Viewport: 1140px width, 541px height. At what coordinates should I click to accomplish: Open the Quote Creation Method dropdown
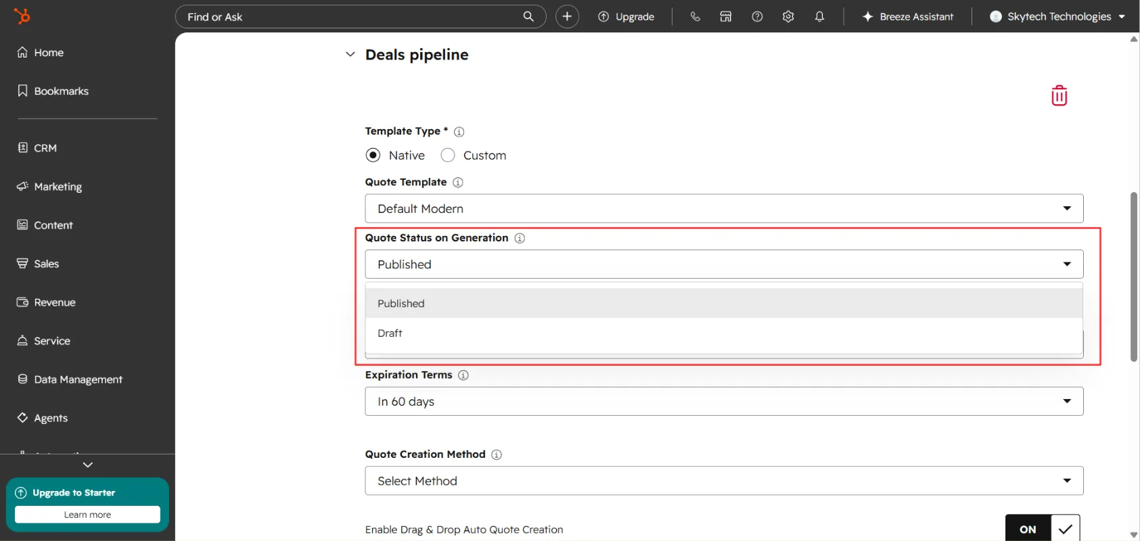click(x=724, y=481)
